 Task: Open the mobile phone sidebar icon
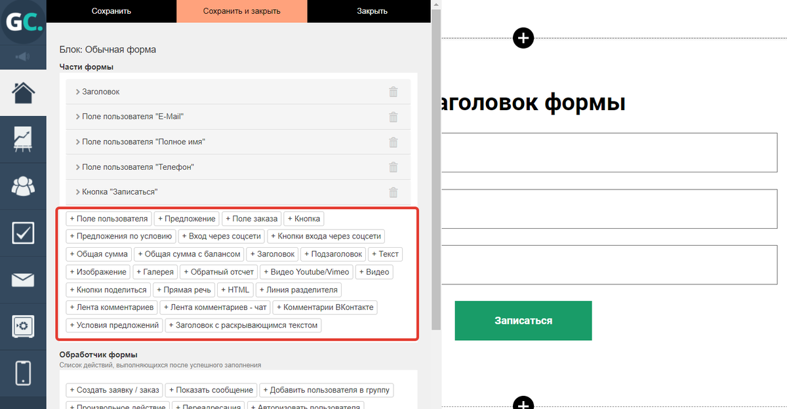[x=23, y=373]
